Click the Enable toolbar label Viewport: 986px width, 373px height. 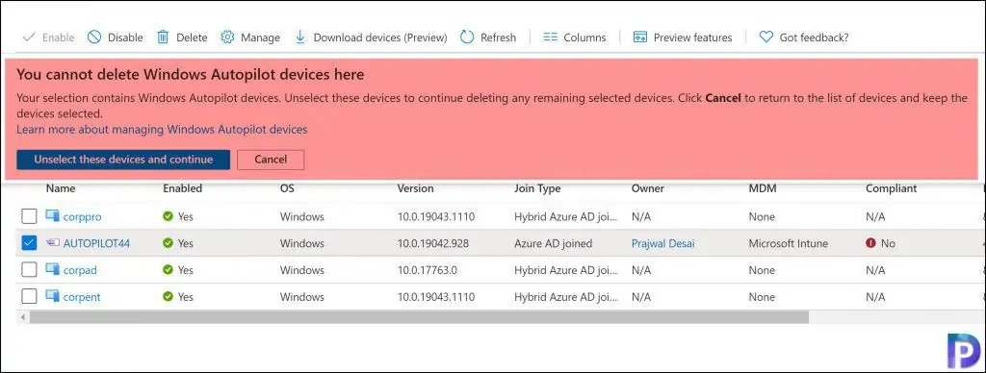pyautogui.click(x=58, y=37)
